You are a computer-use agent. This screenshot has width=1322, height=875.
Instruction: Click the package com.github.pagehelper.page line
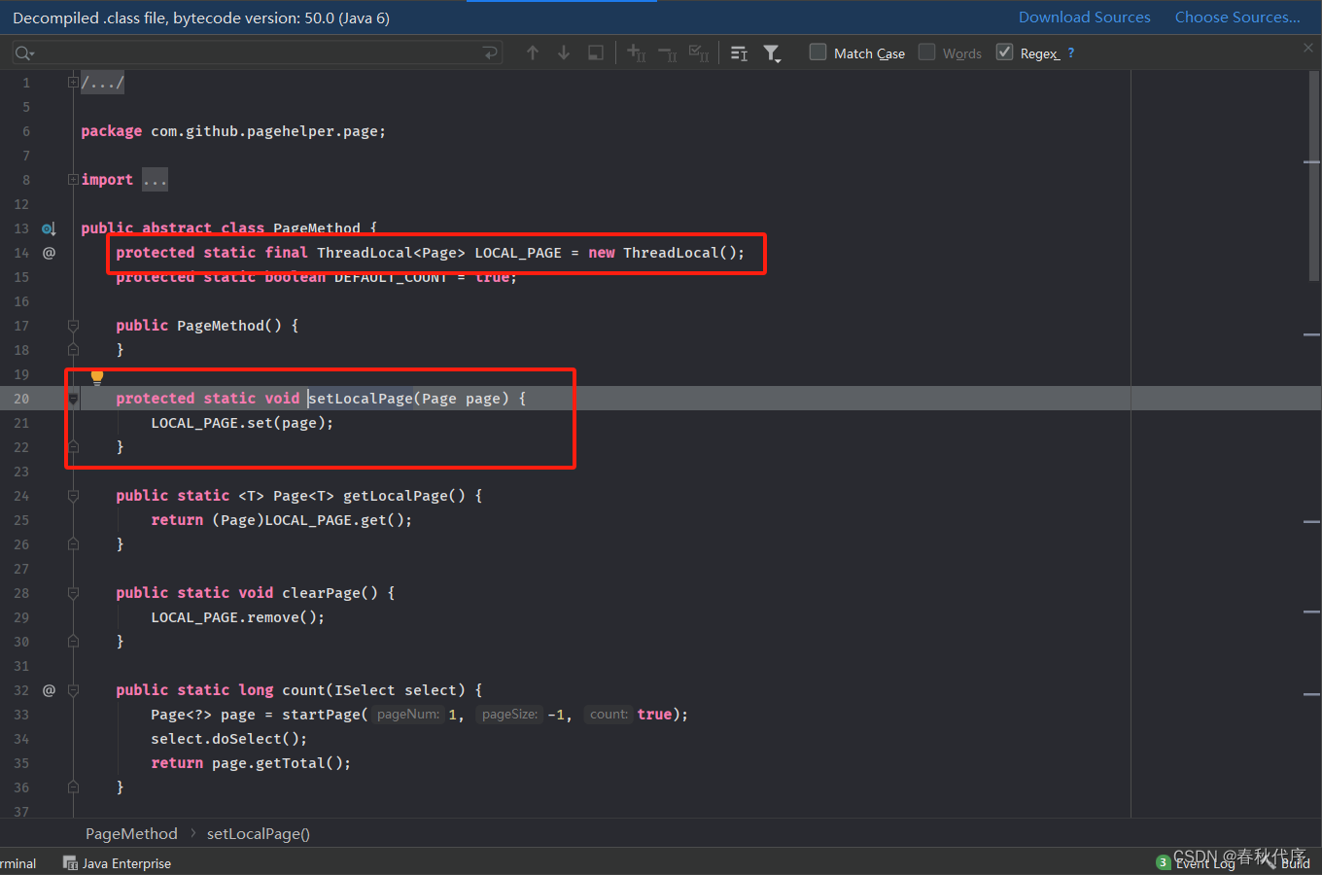click(233, 131)
